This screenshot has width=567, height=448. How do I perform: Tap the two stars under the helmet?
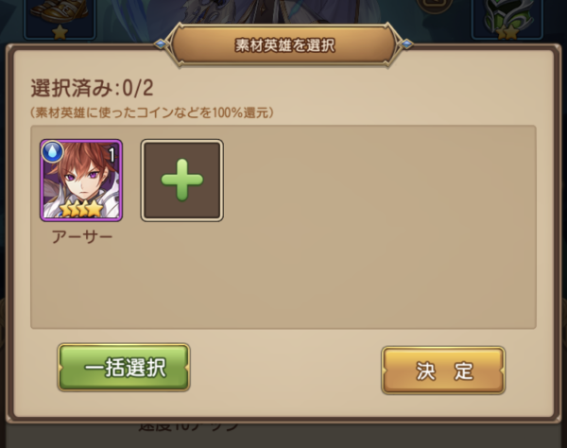click(506, 33)
